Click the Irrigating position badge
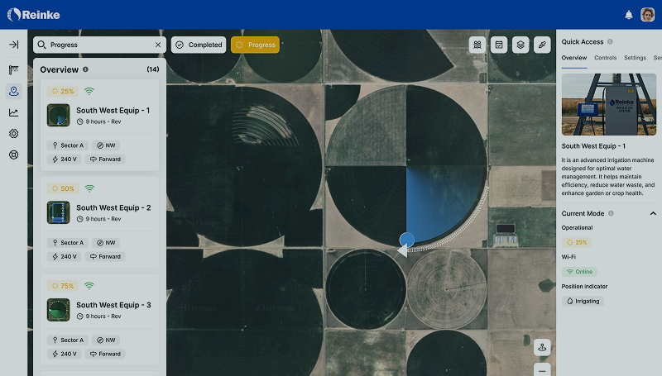The height and width of the screenshot is (376, 662). [583, 301]
